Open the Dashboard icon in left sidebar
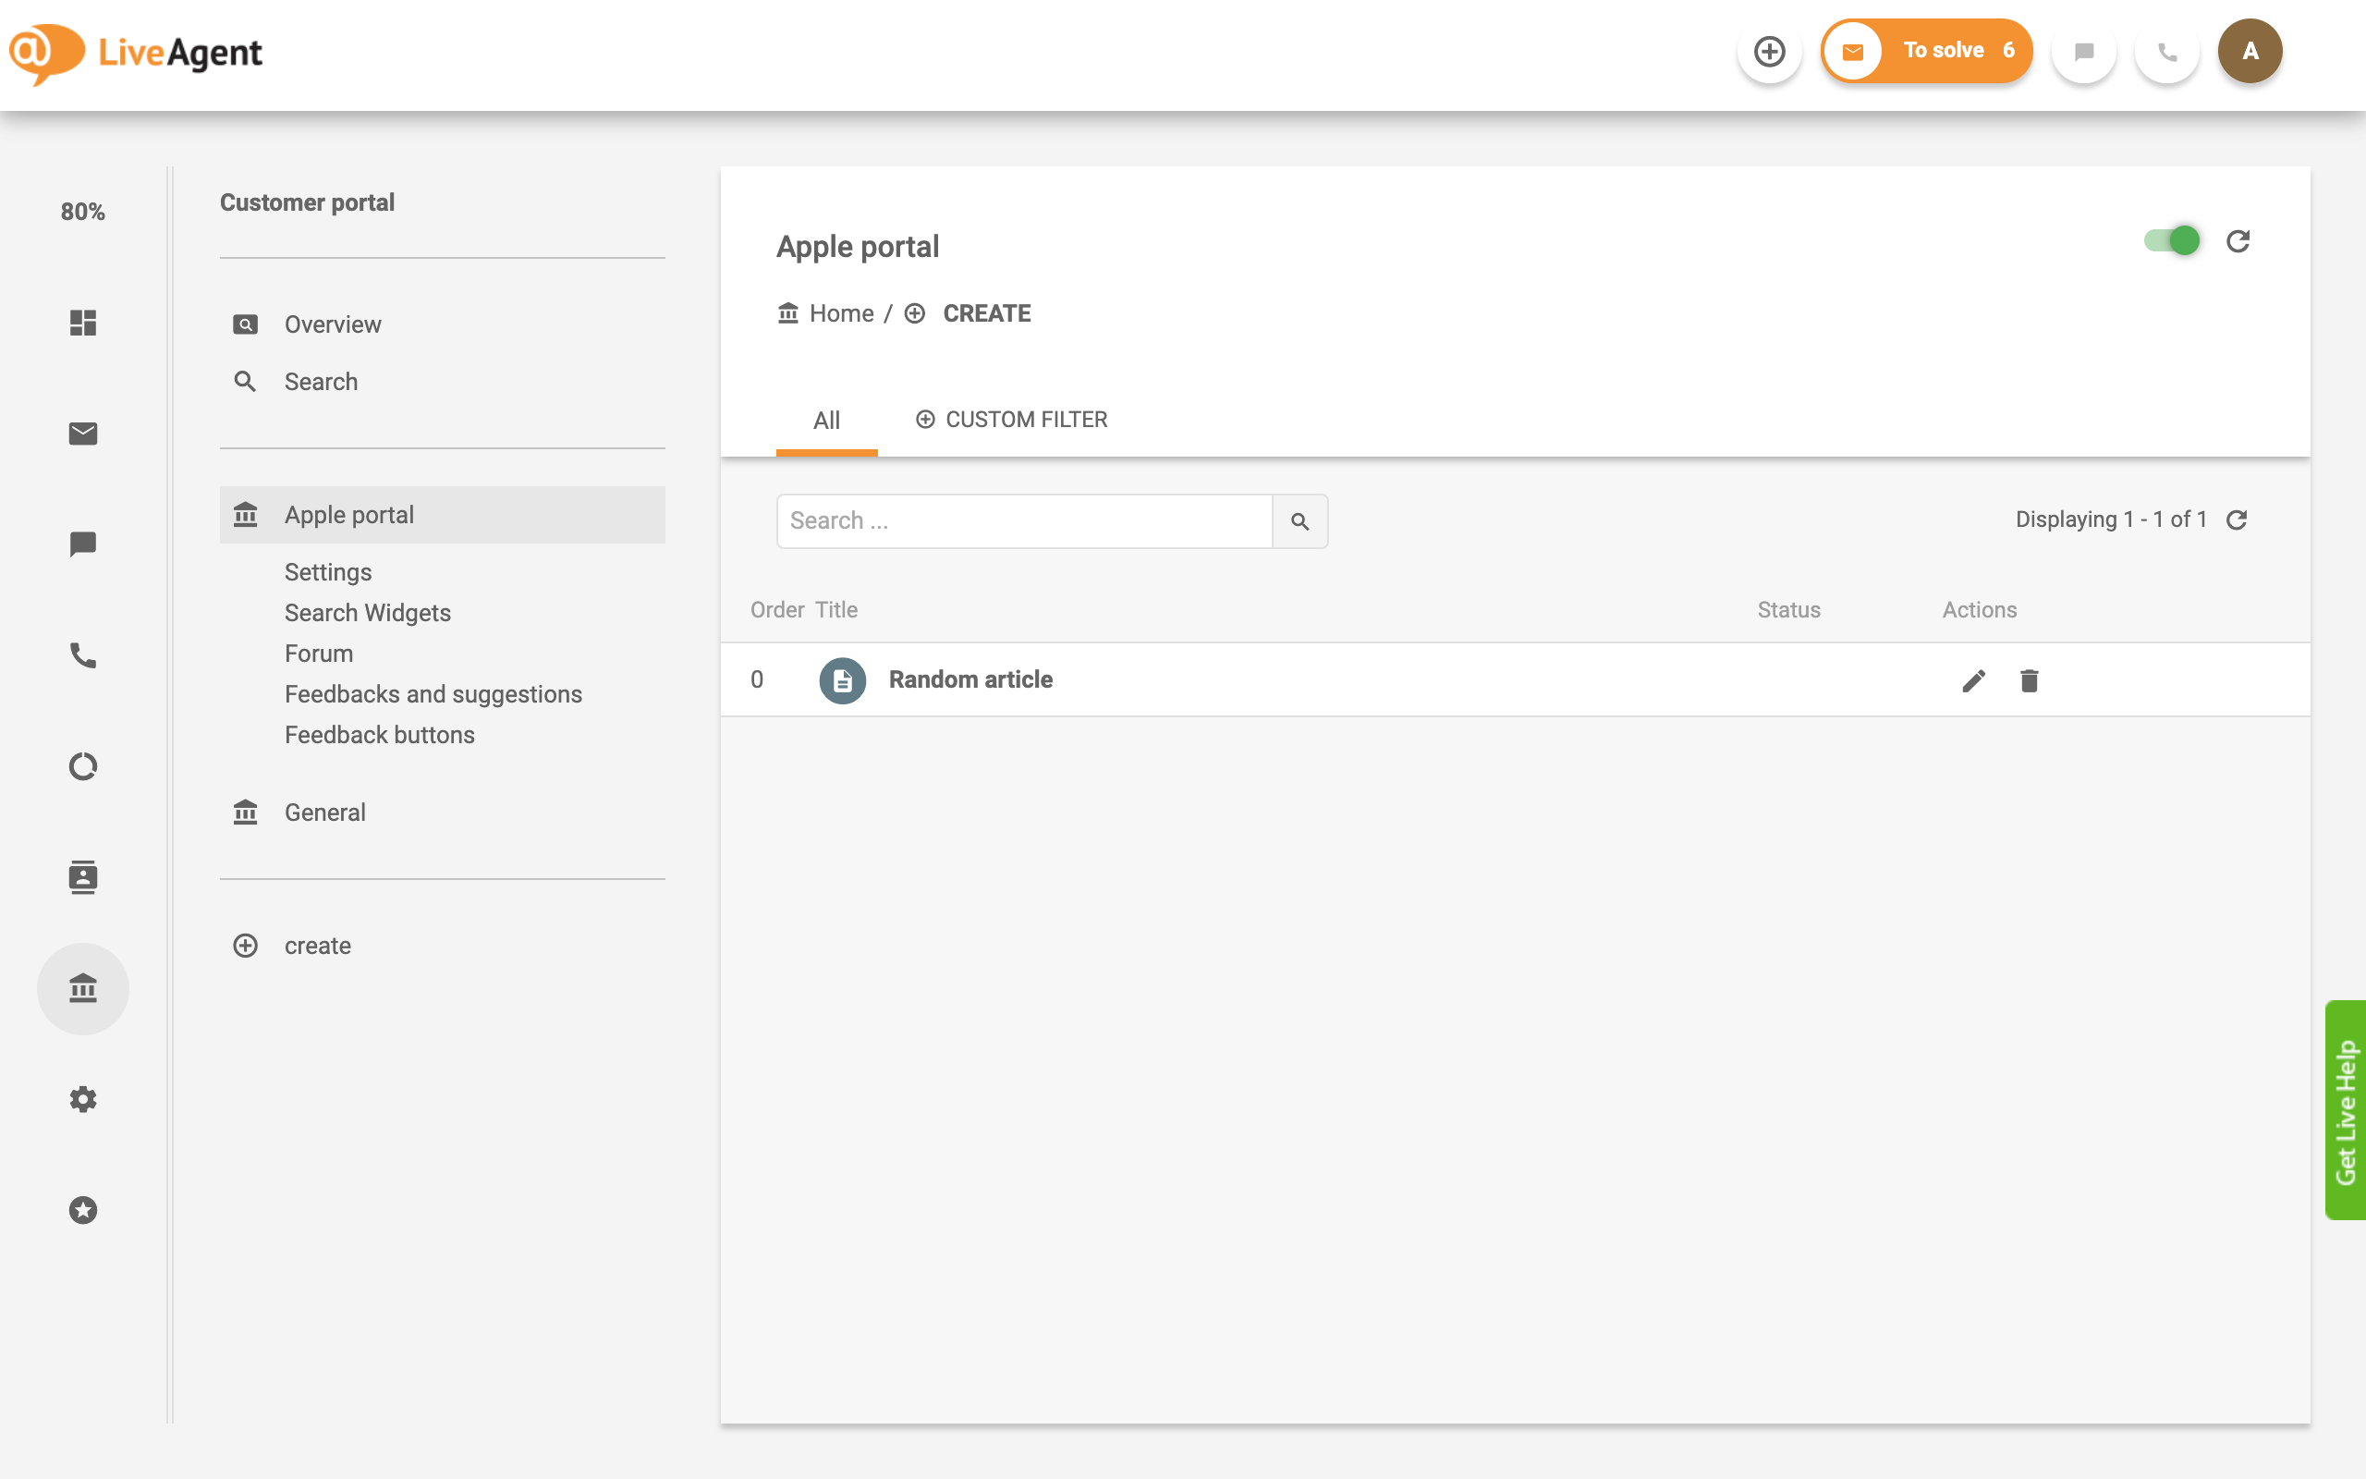2366x1479 pixels. coord(83,323)
